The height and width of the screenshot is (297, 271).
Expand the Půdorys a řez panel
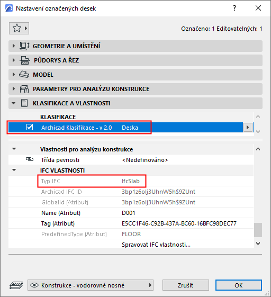tap(13, 60)
